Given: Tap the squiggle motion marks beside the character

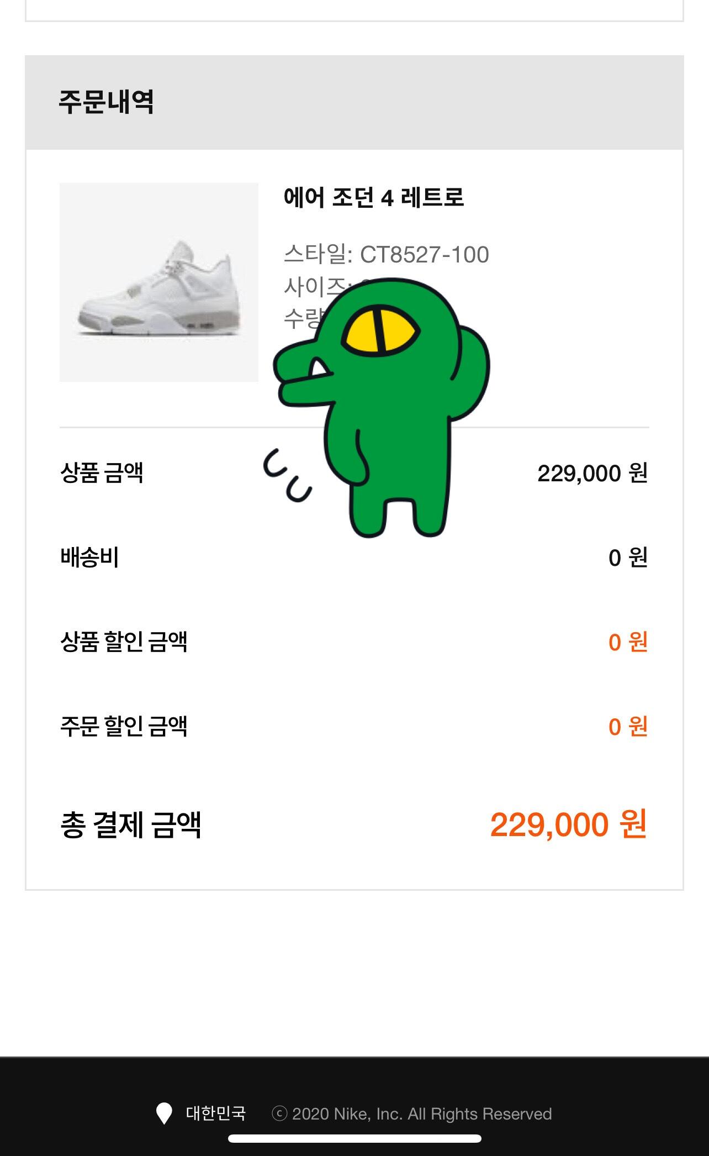Looking at the screenshot, I should [x=287, y=476].
